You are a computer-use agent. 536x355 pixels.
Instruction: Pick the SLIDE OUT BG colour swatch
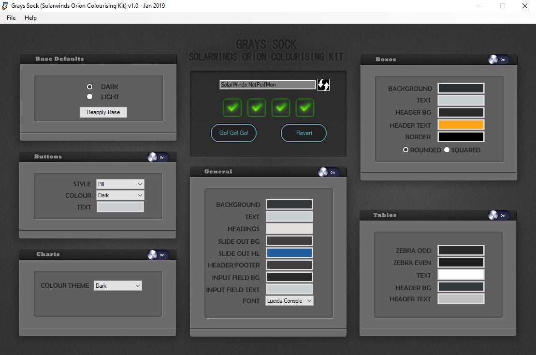pos(290,241)
